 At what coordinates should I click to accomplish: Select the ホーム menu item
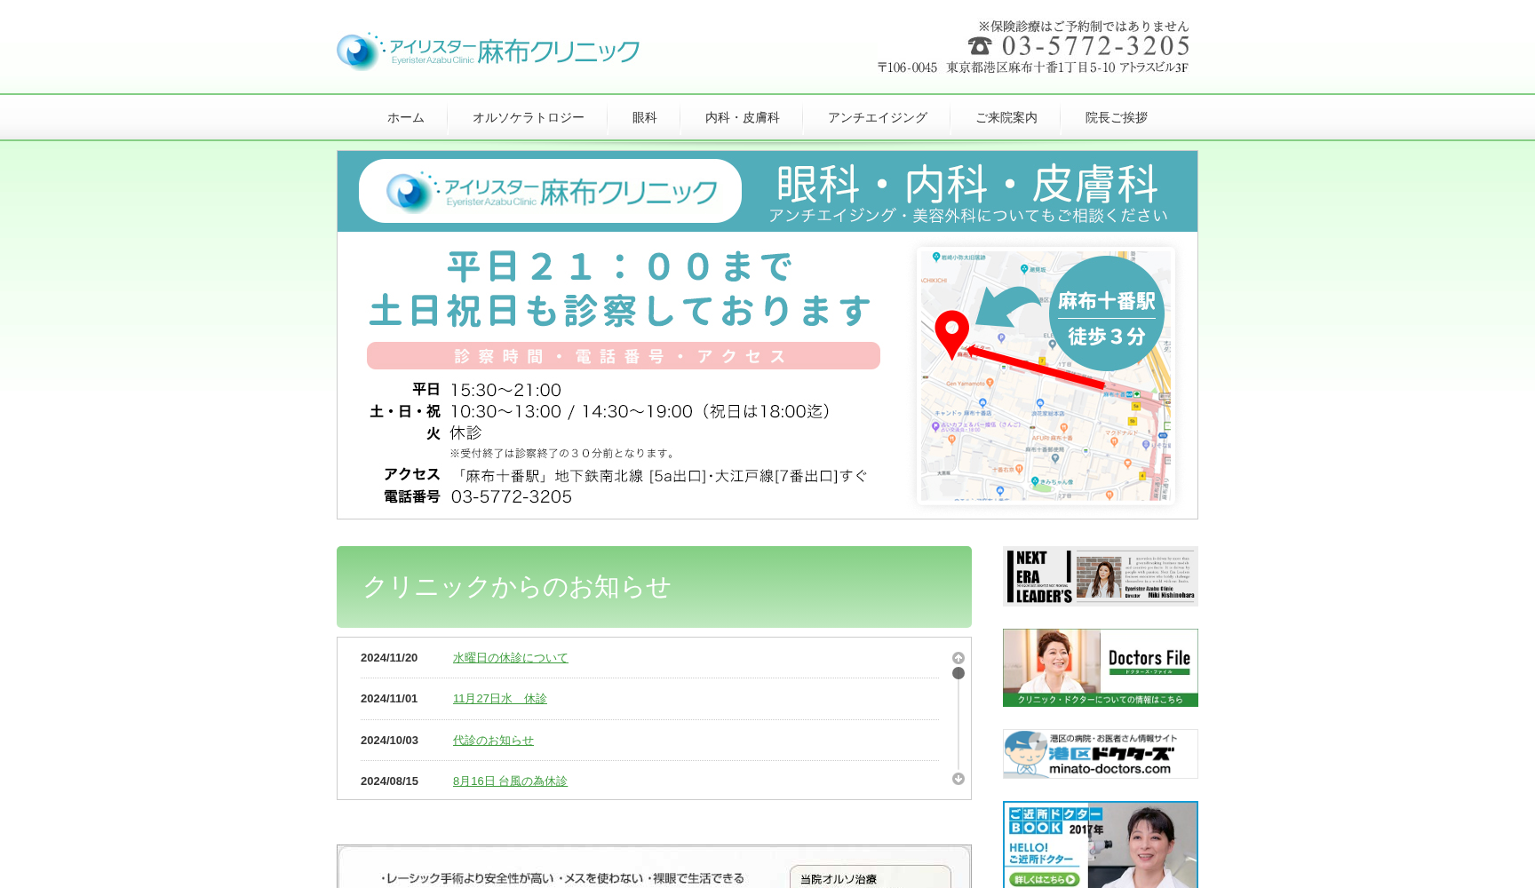click(405, 117)
